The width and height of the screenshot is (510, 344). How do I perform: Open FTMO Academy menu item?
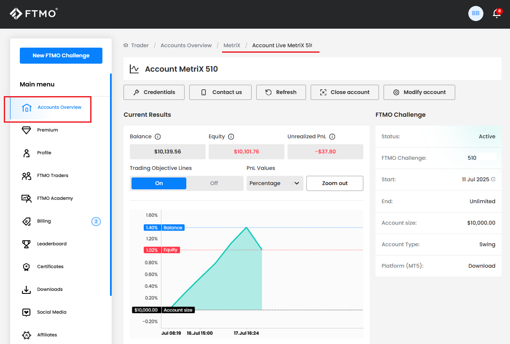[x=60, y=198]
